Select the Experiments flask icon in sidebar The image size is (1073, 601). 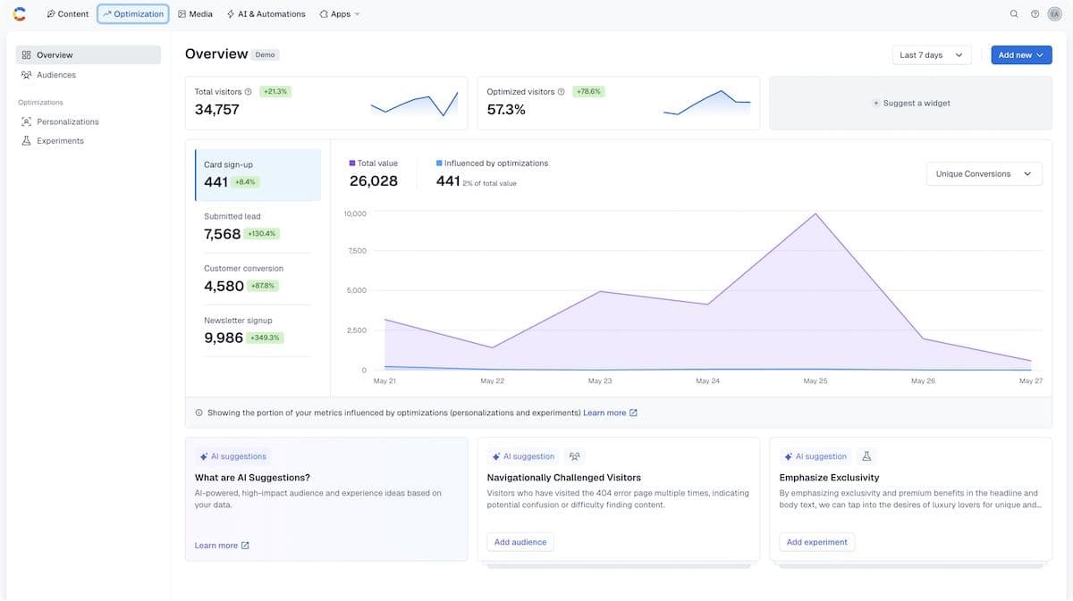tap(24, 139)
